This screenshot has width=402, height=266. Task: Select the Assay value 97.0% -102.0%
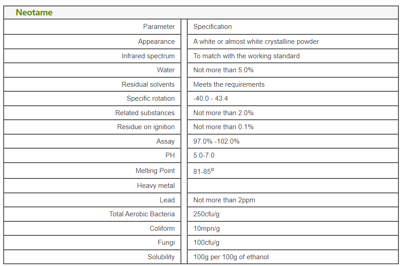pos(216,141)
